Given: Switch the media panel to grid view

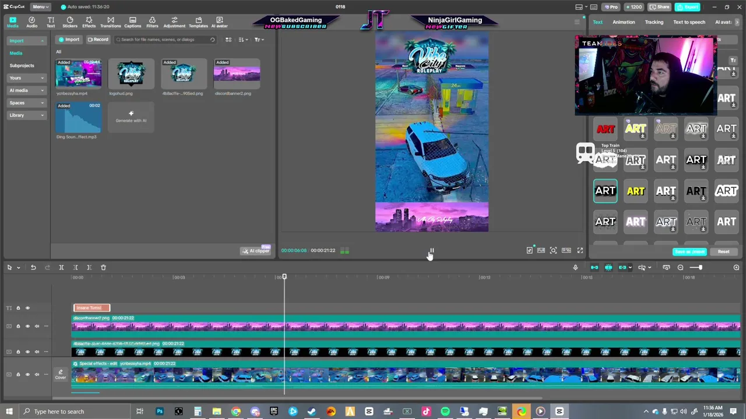Looking at the screenshot, I should point(228,40).
